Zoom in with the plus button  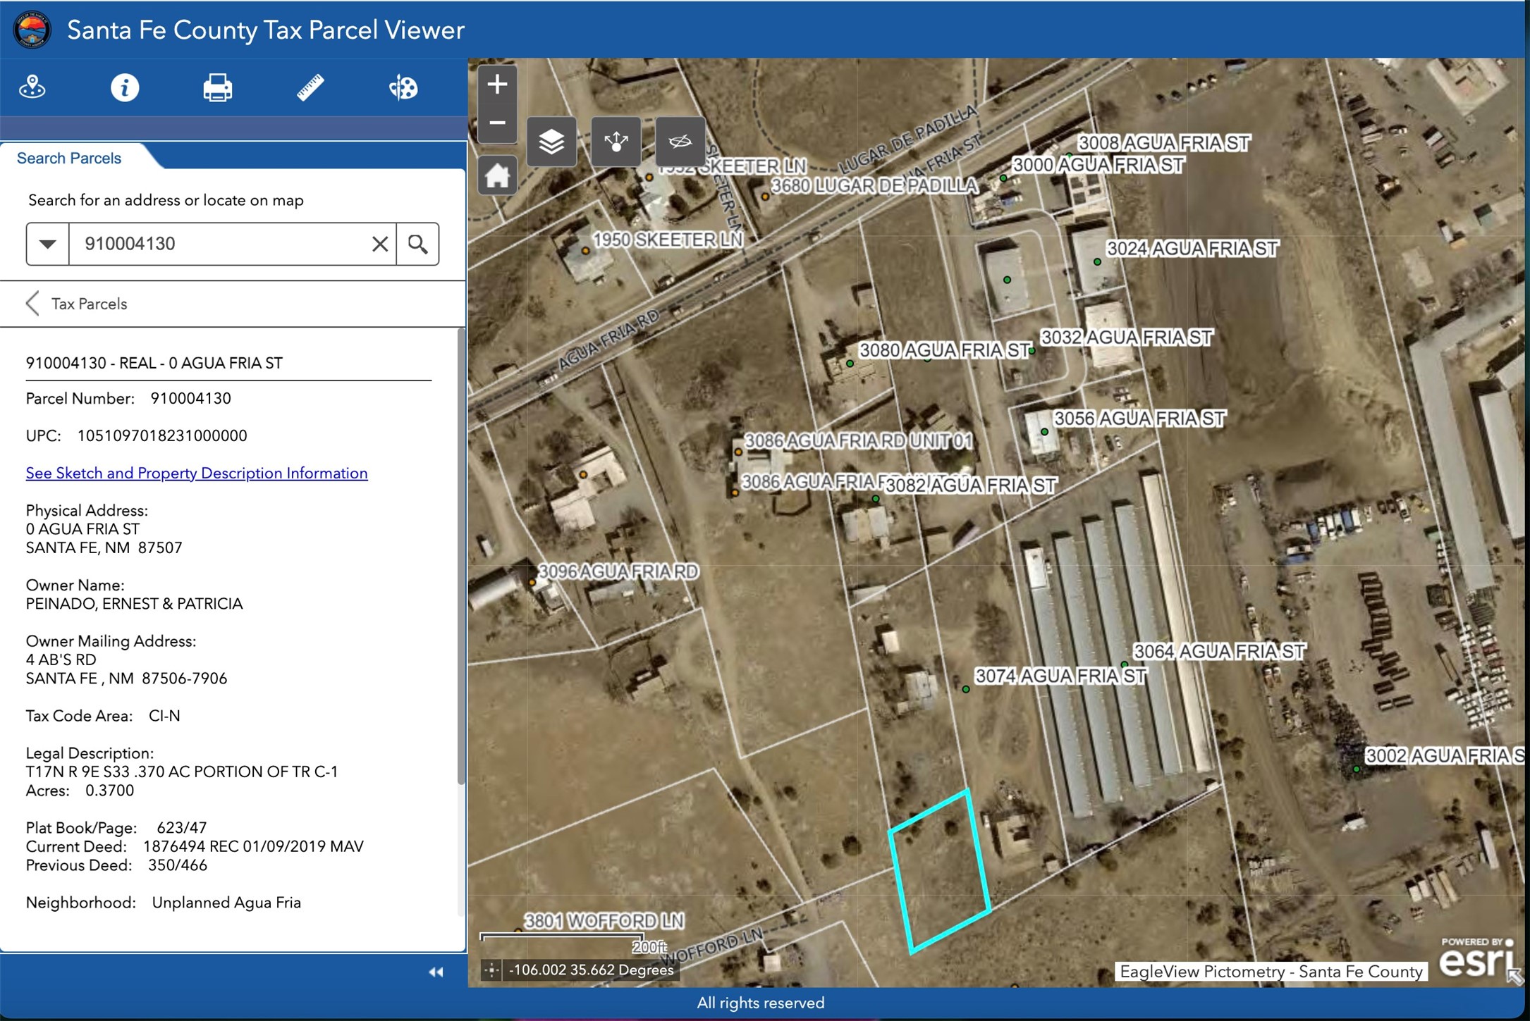(497, 85)
